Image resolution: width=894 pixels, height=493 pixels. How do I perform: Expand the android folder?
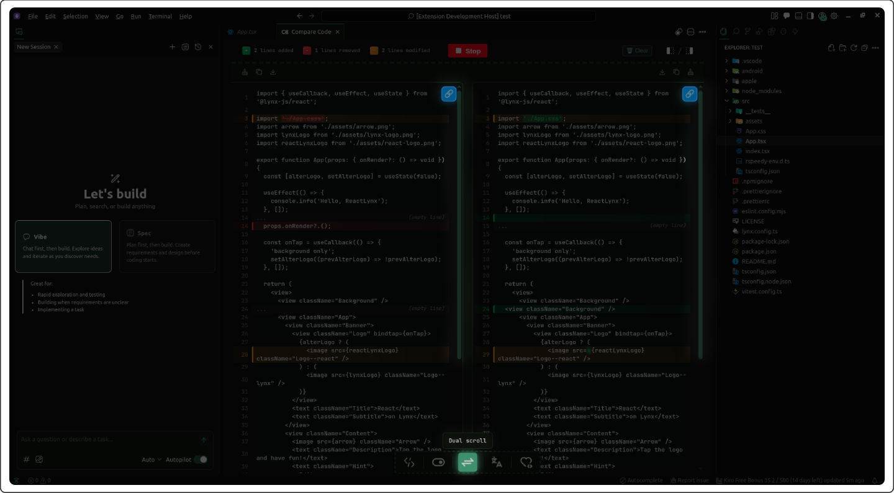point(751,71)
